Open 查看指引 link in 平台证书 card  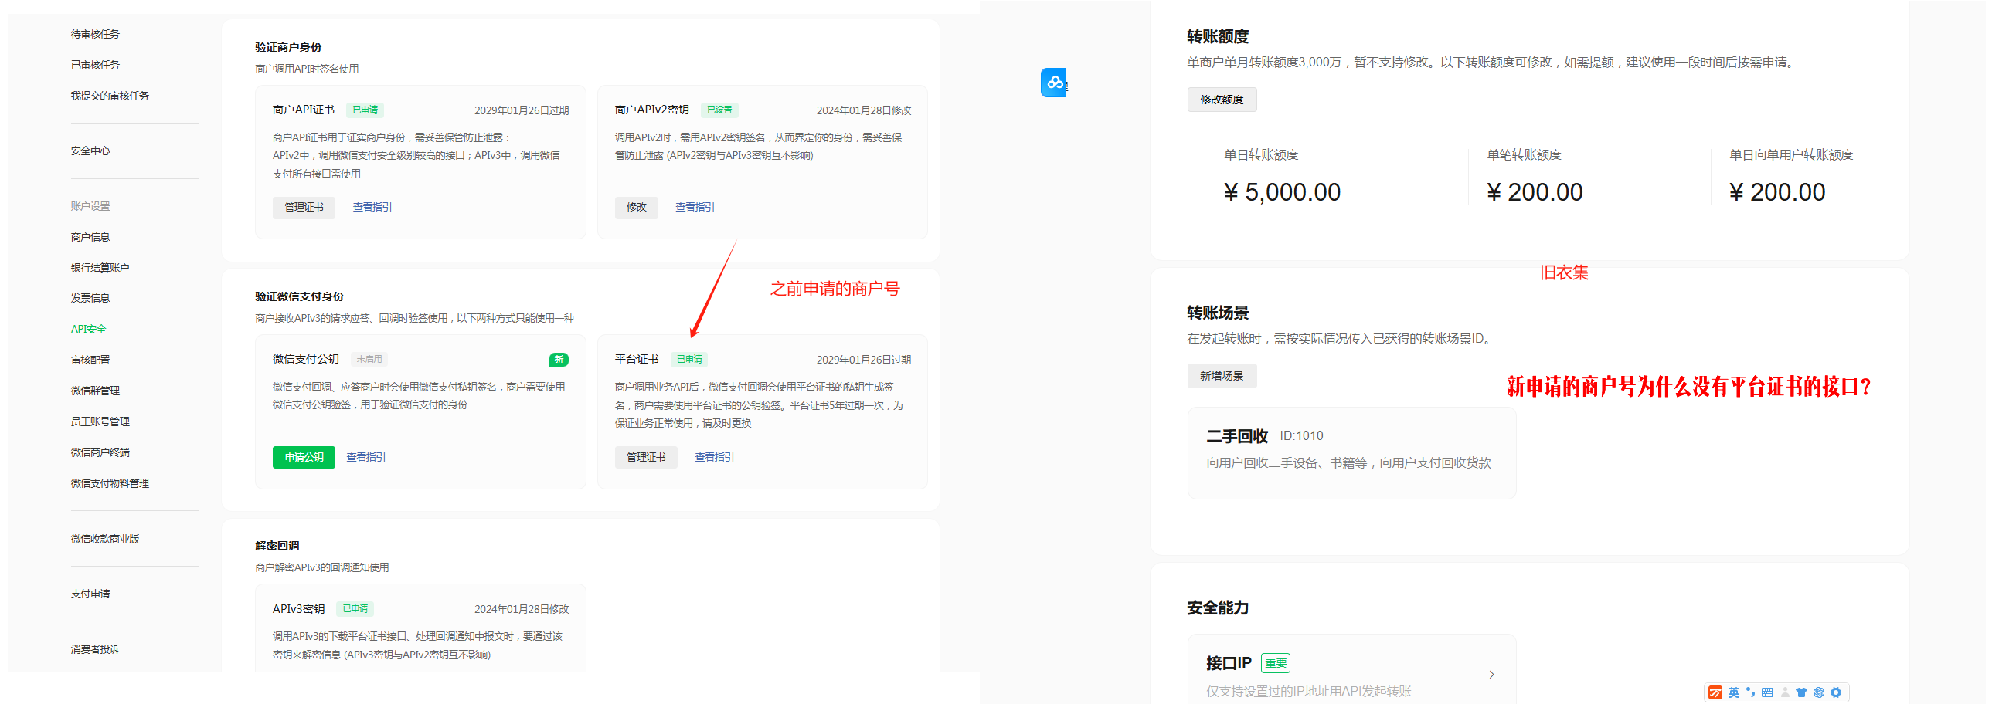pos(715,457)
